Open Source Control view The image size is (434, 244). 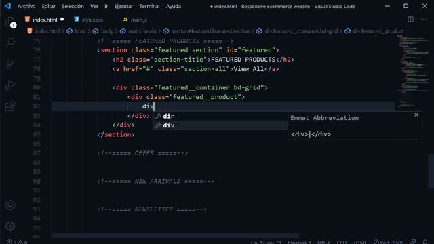10,64
